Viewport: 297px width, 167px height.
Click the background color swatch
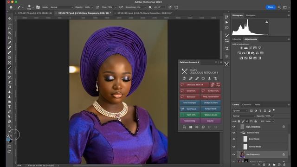[x=11, y=141]
